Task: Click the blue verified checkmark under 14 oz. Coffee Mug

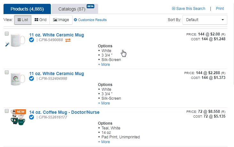Action: coord(32,117)
